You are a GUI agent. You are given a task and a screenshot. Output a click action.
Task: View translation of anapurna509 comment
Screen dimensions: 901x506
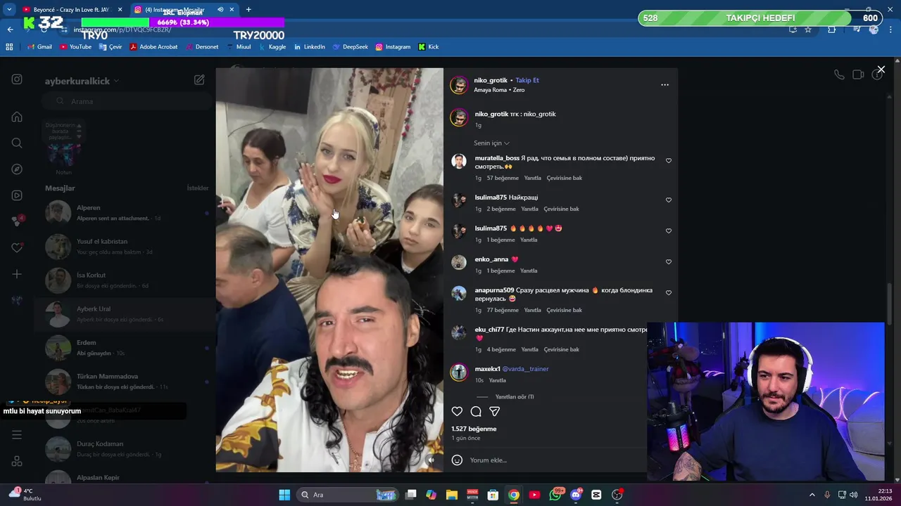[565, 310]
